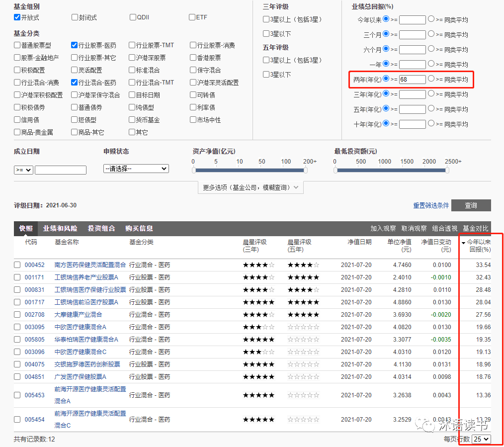Check the ETF fund group checkbox

click(x=192, y=17)
